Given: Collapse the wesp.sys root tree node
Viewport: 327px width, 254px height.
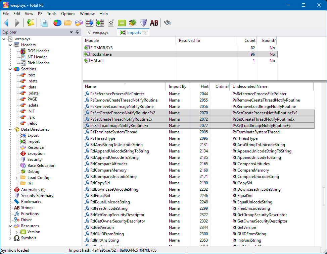Looking at the screenshot, I should [4, 39].
